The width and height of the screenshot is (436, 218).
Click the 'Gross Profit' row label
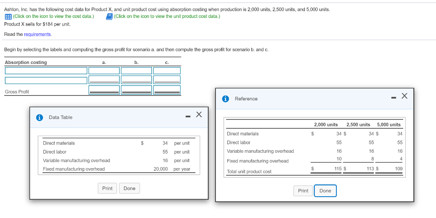coord(17,92)
